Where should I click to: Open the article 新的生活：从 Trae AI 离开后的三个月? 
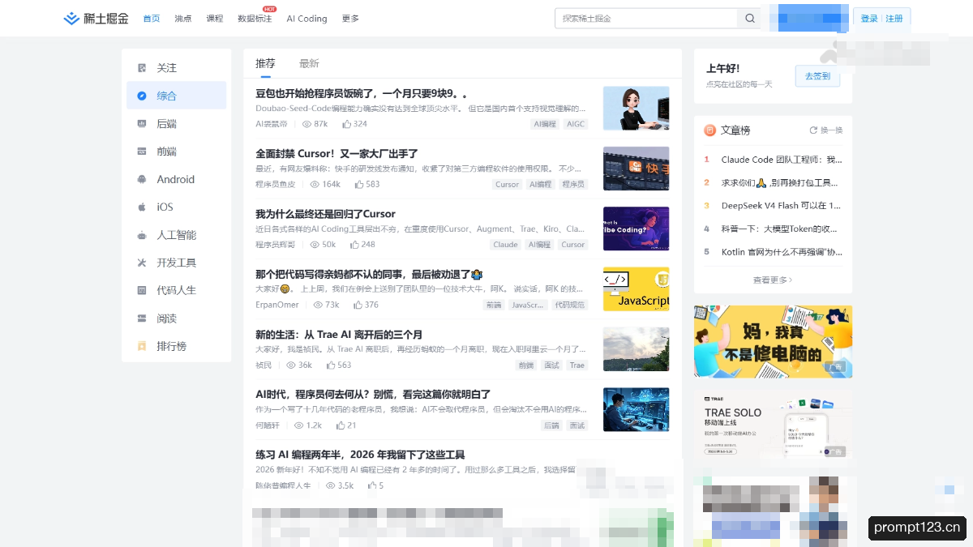(x=339, y=334)
